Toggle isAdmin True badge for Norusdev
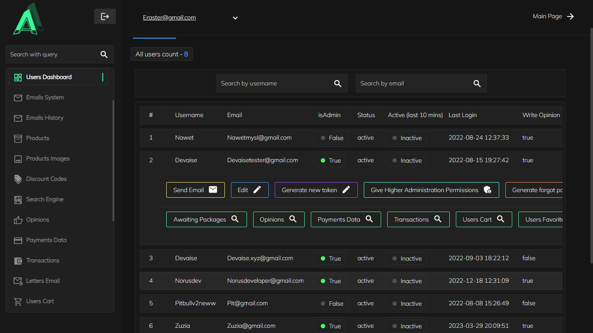Viewport: 593px width, 333px height. [330, 281]
